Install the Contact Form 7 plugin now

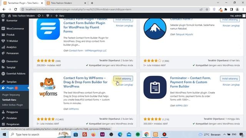click(230, 20)
